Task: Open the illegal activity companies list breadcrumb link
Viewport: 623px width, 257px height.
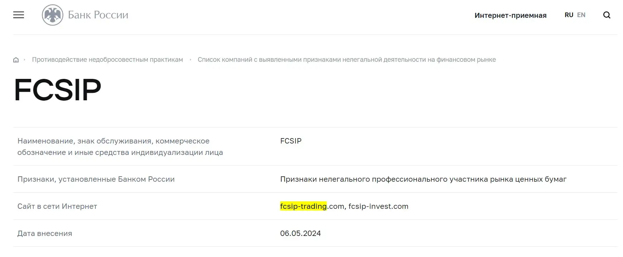Action: pyautogui.click(x=347, y=60)
